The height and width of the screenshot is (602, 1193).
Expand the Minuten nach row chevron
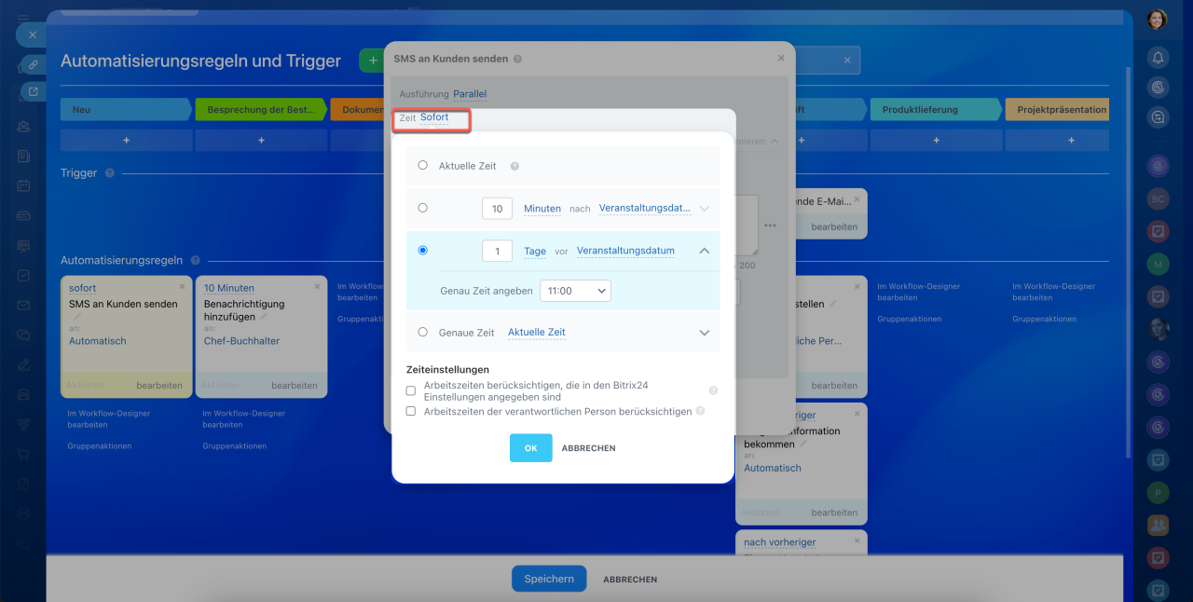point(705,209)
